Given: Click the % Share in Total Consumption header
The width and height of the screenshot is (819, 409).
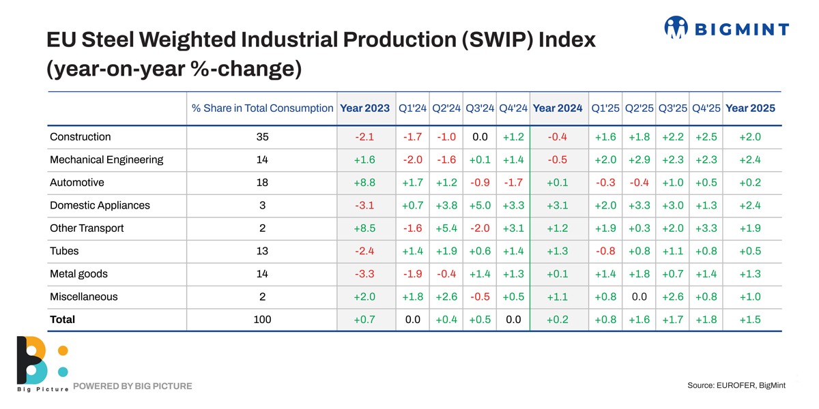Looking at the screenshot, I should coord(263,108).
